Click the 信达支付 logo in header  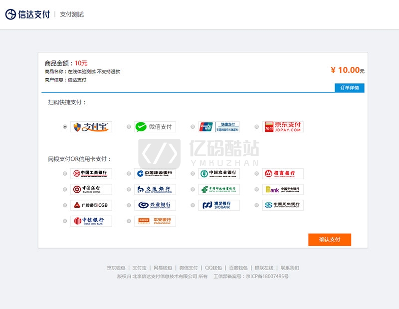(27, 14)
